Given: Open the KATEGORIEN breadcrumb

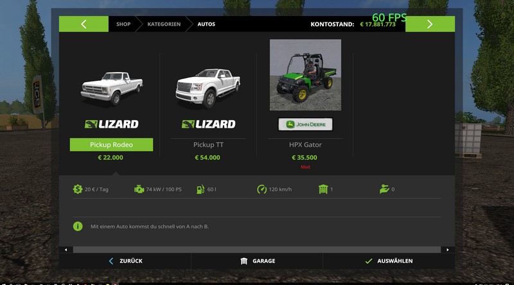Looking at the screenshot, I should [164, 24].
